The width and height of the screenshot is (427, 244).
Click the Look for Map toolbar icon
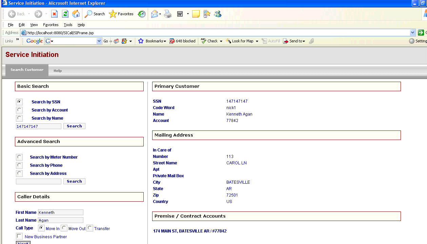point(241,41)
